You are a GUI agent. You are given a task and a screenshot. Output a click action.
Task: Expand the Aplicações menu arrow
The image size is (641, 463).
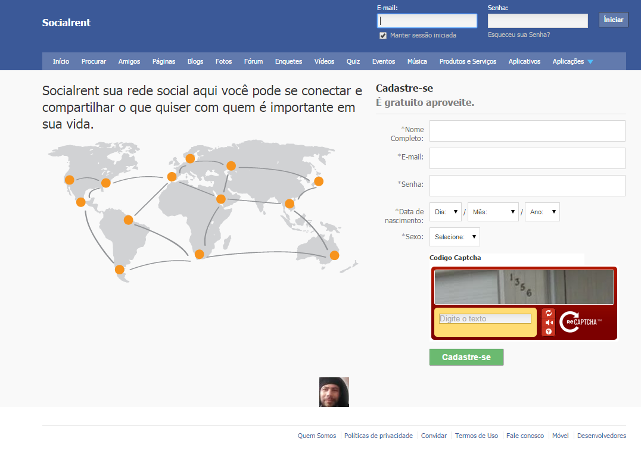pyautogui.click(x=590, y=62)
